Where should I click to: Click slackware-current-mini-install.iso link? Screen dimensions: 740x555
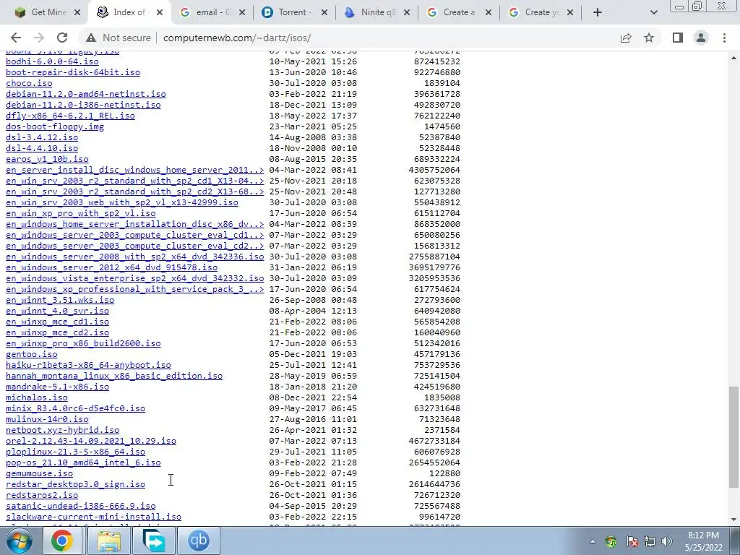(93, 517)
